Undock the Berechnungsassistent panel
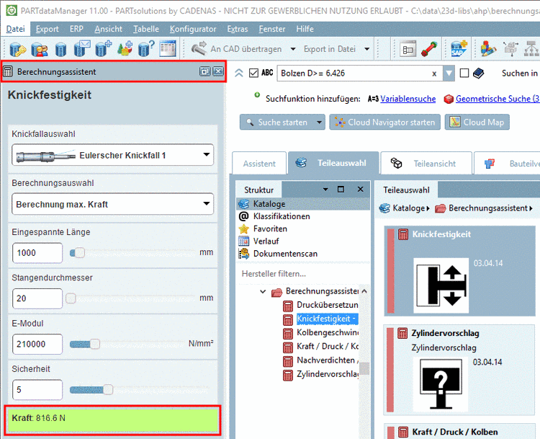This screenshot has height=439, width=540. [x=204, y=71]
